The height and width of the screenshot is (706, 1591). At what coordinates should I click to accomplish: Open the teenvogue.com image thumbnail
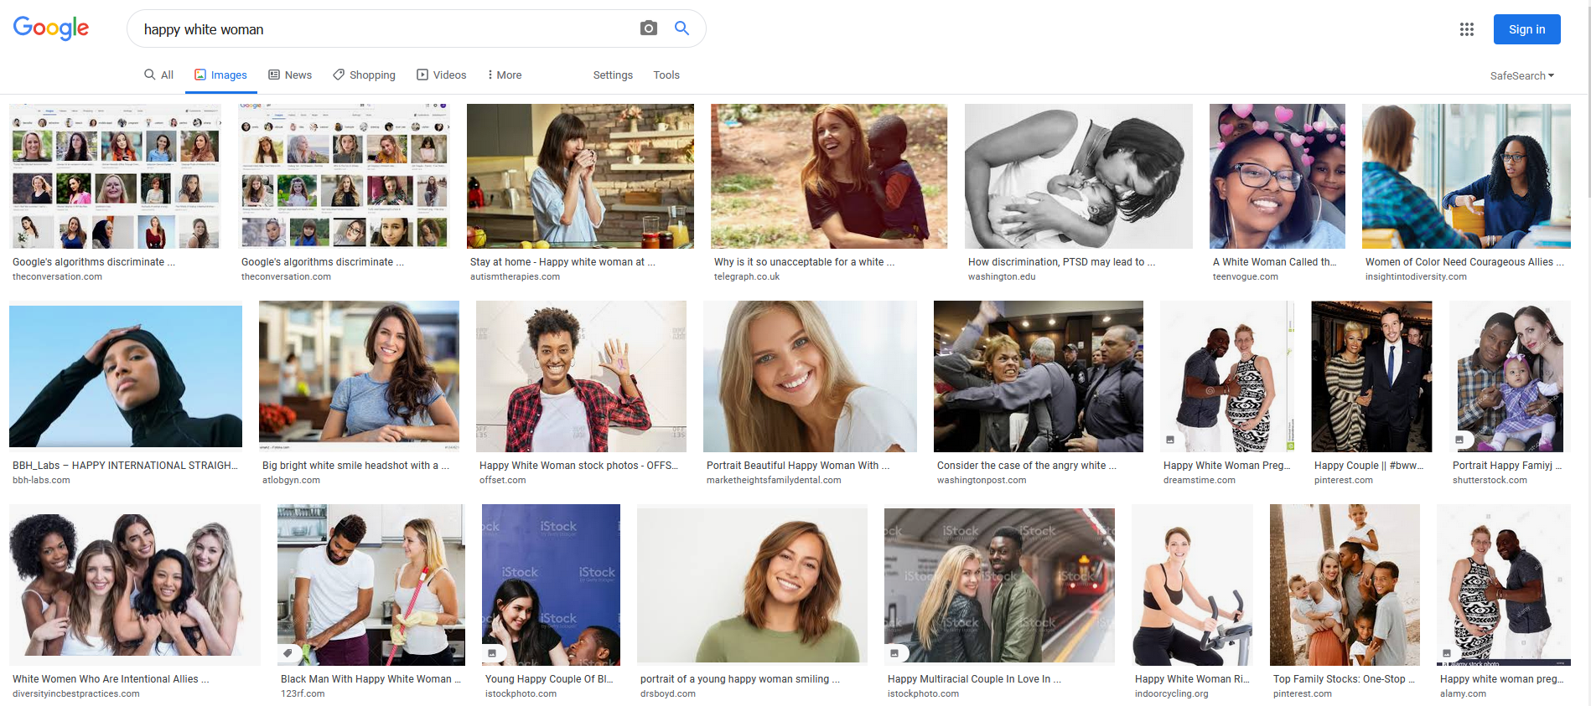click(x=1277, y=176)
